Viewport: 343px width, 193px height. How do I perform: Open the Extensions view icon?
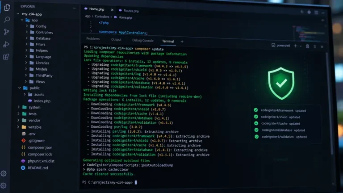(6, 57)
